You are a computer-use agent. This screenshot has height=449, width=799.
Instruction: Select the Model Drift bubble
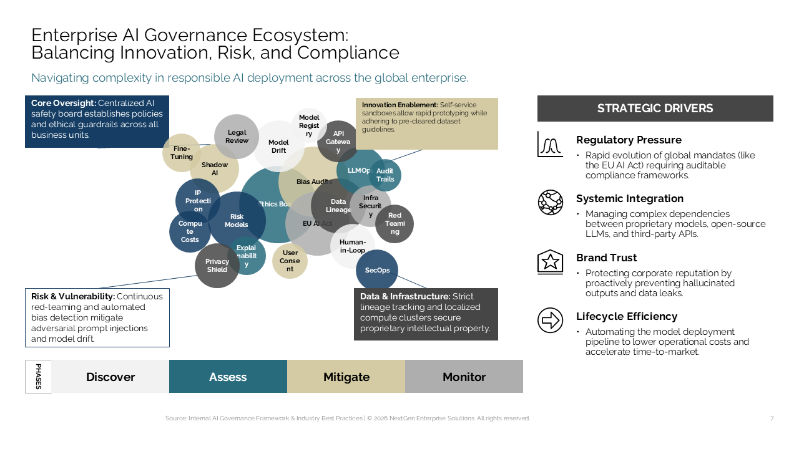[x=278, y=147]
